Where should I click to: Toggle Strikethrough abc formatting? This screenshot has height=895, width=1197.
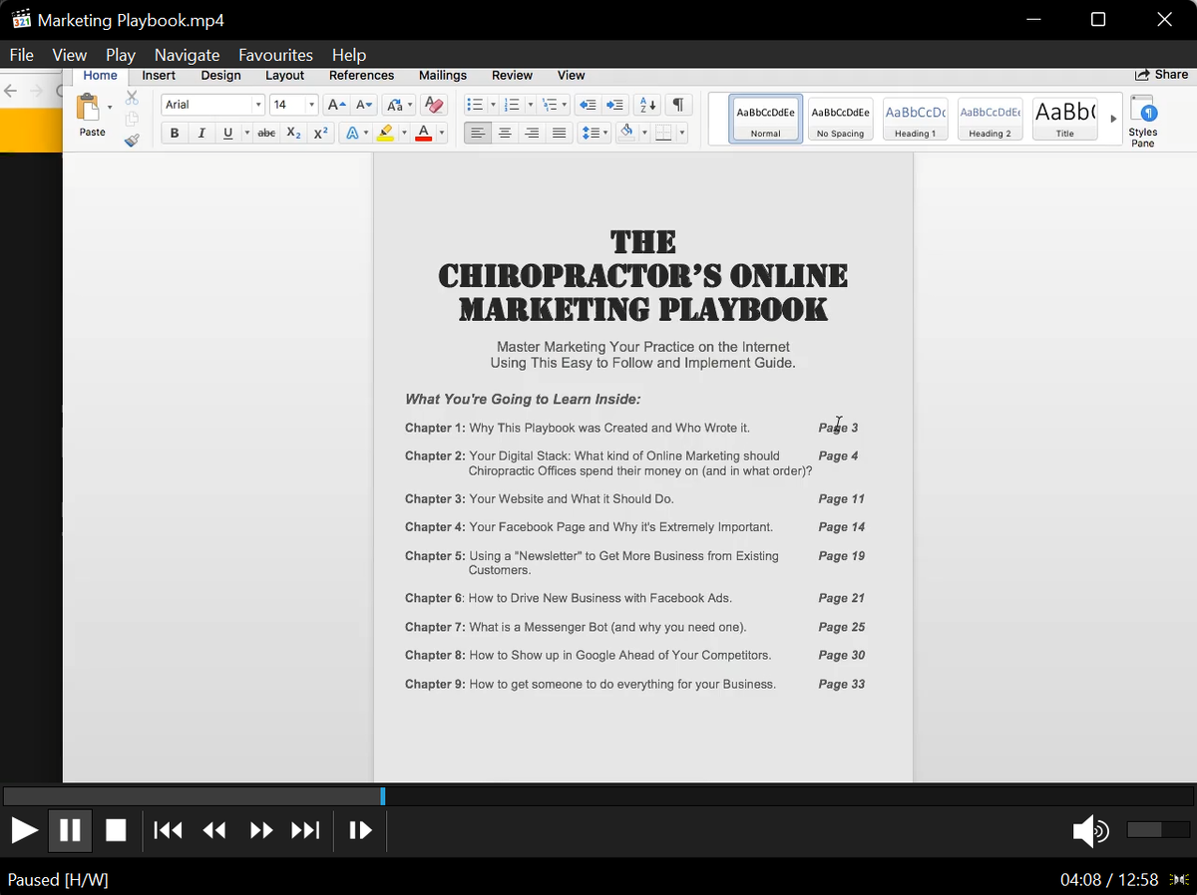[266, 134]
